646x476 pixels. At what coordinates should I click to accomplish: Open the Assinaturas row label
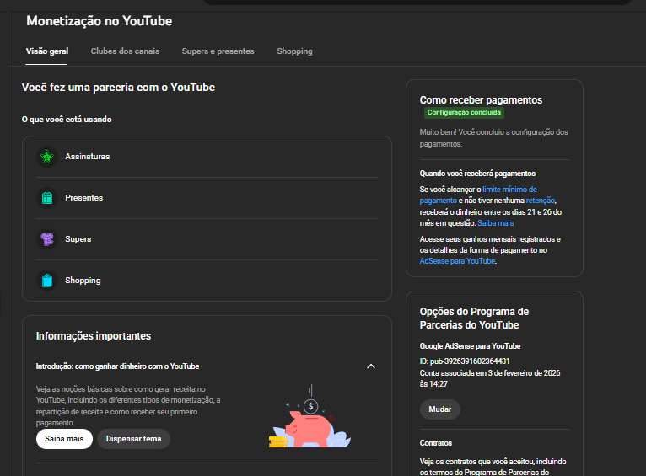[88, 157]
